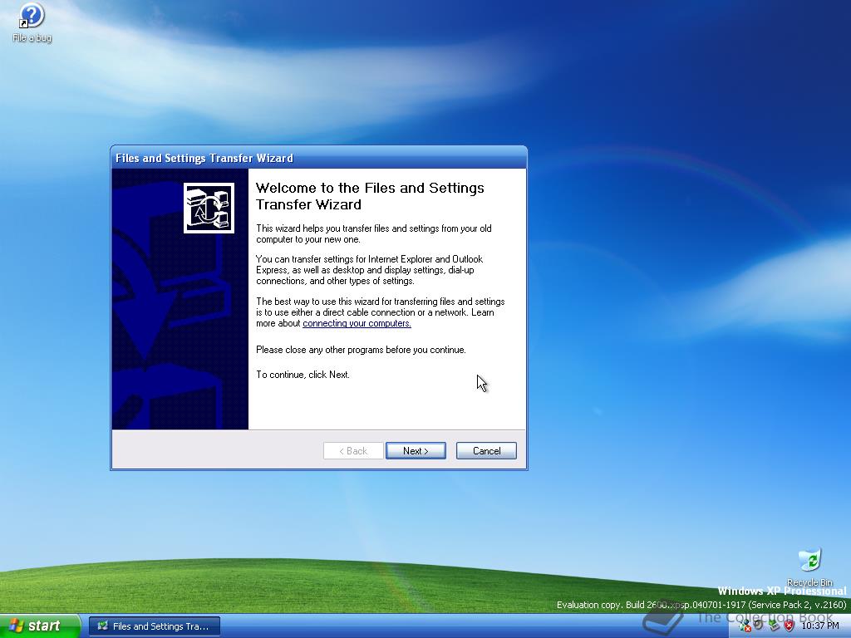Click the 'Please close any other programs' line
Screen dimensions: 851x638
pyautogui.click(x=361, y=350)
